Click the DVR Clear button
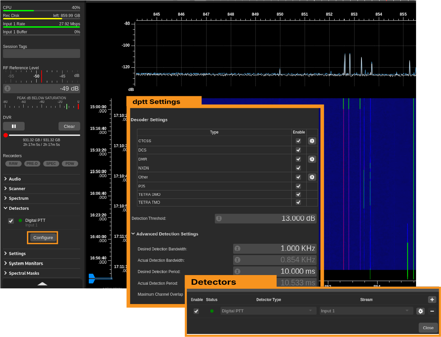Screen dimensions: 441x337 [x=69, y=126]
